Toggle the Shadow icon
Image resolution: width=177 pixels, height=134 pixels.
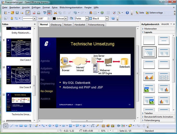(x=113, y=18)
